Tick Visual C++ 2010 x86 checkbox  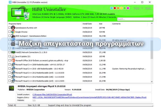point(10,69)
